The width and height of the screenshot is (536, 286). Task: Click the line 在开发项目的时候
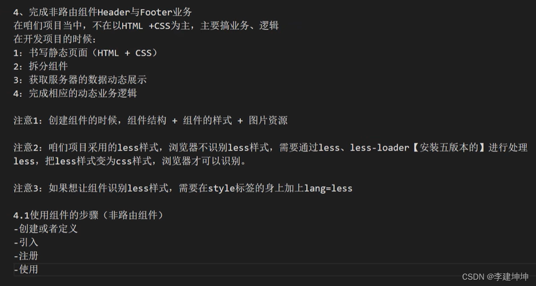pyautogui.click(x=55, y=39)
